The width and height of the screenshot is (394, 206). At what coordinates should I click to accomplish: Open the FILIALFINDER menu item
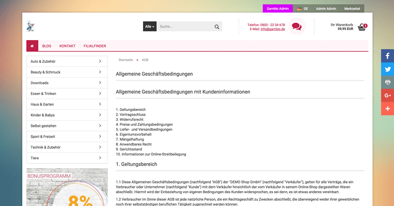tap(95, 46)
